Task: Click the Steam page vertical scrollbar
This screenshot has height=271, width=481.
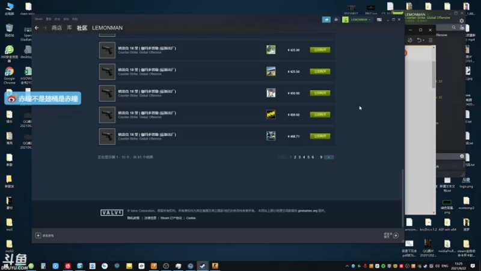Action: 403,198
